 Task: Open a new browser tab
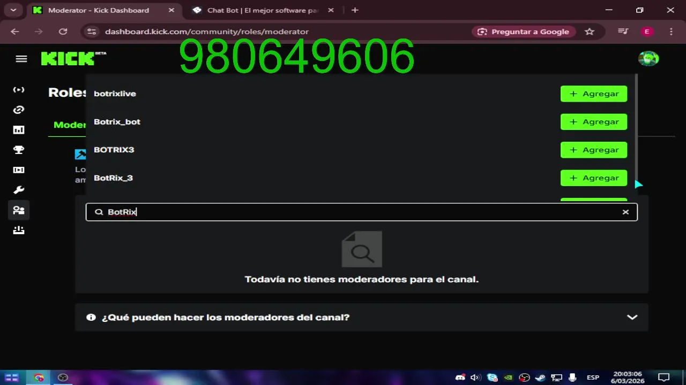click(x=355, y=10)
